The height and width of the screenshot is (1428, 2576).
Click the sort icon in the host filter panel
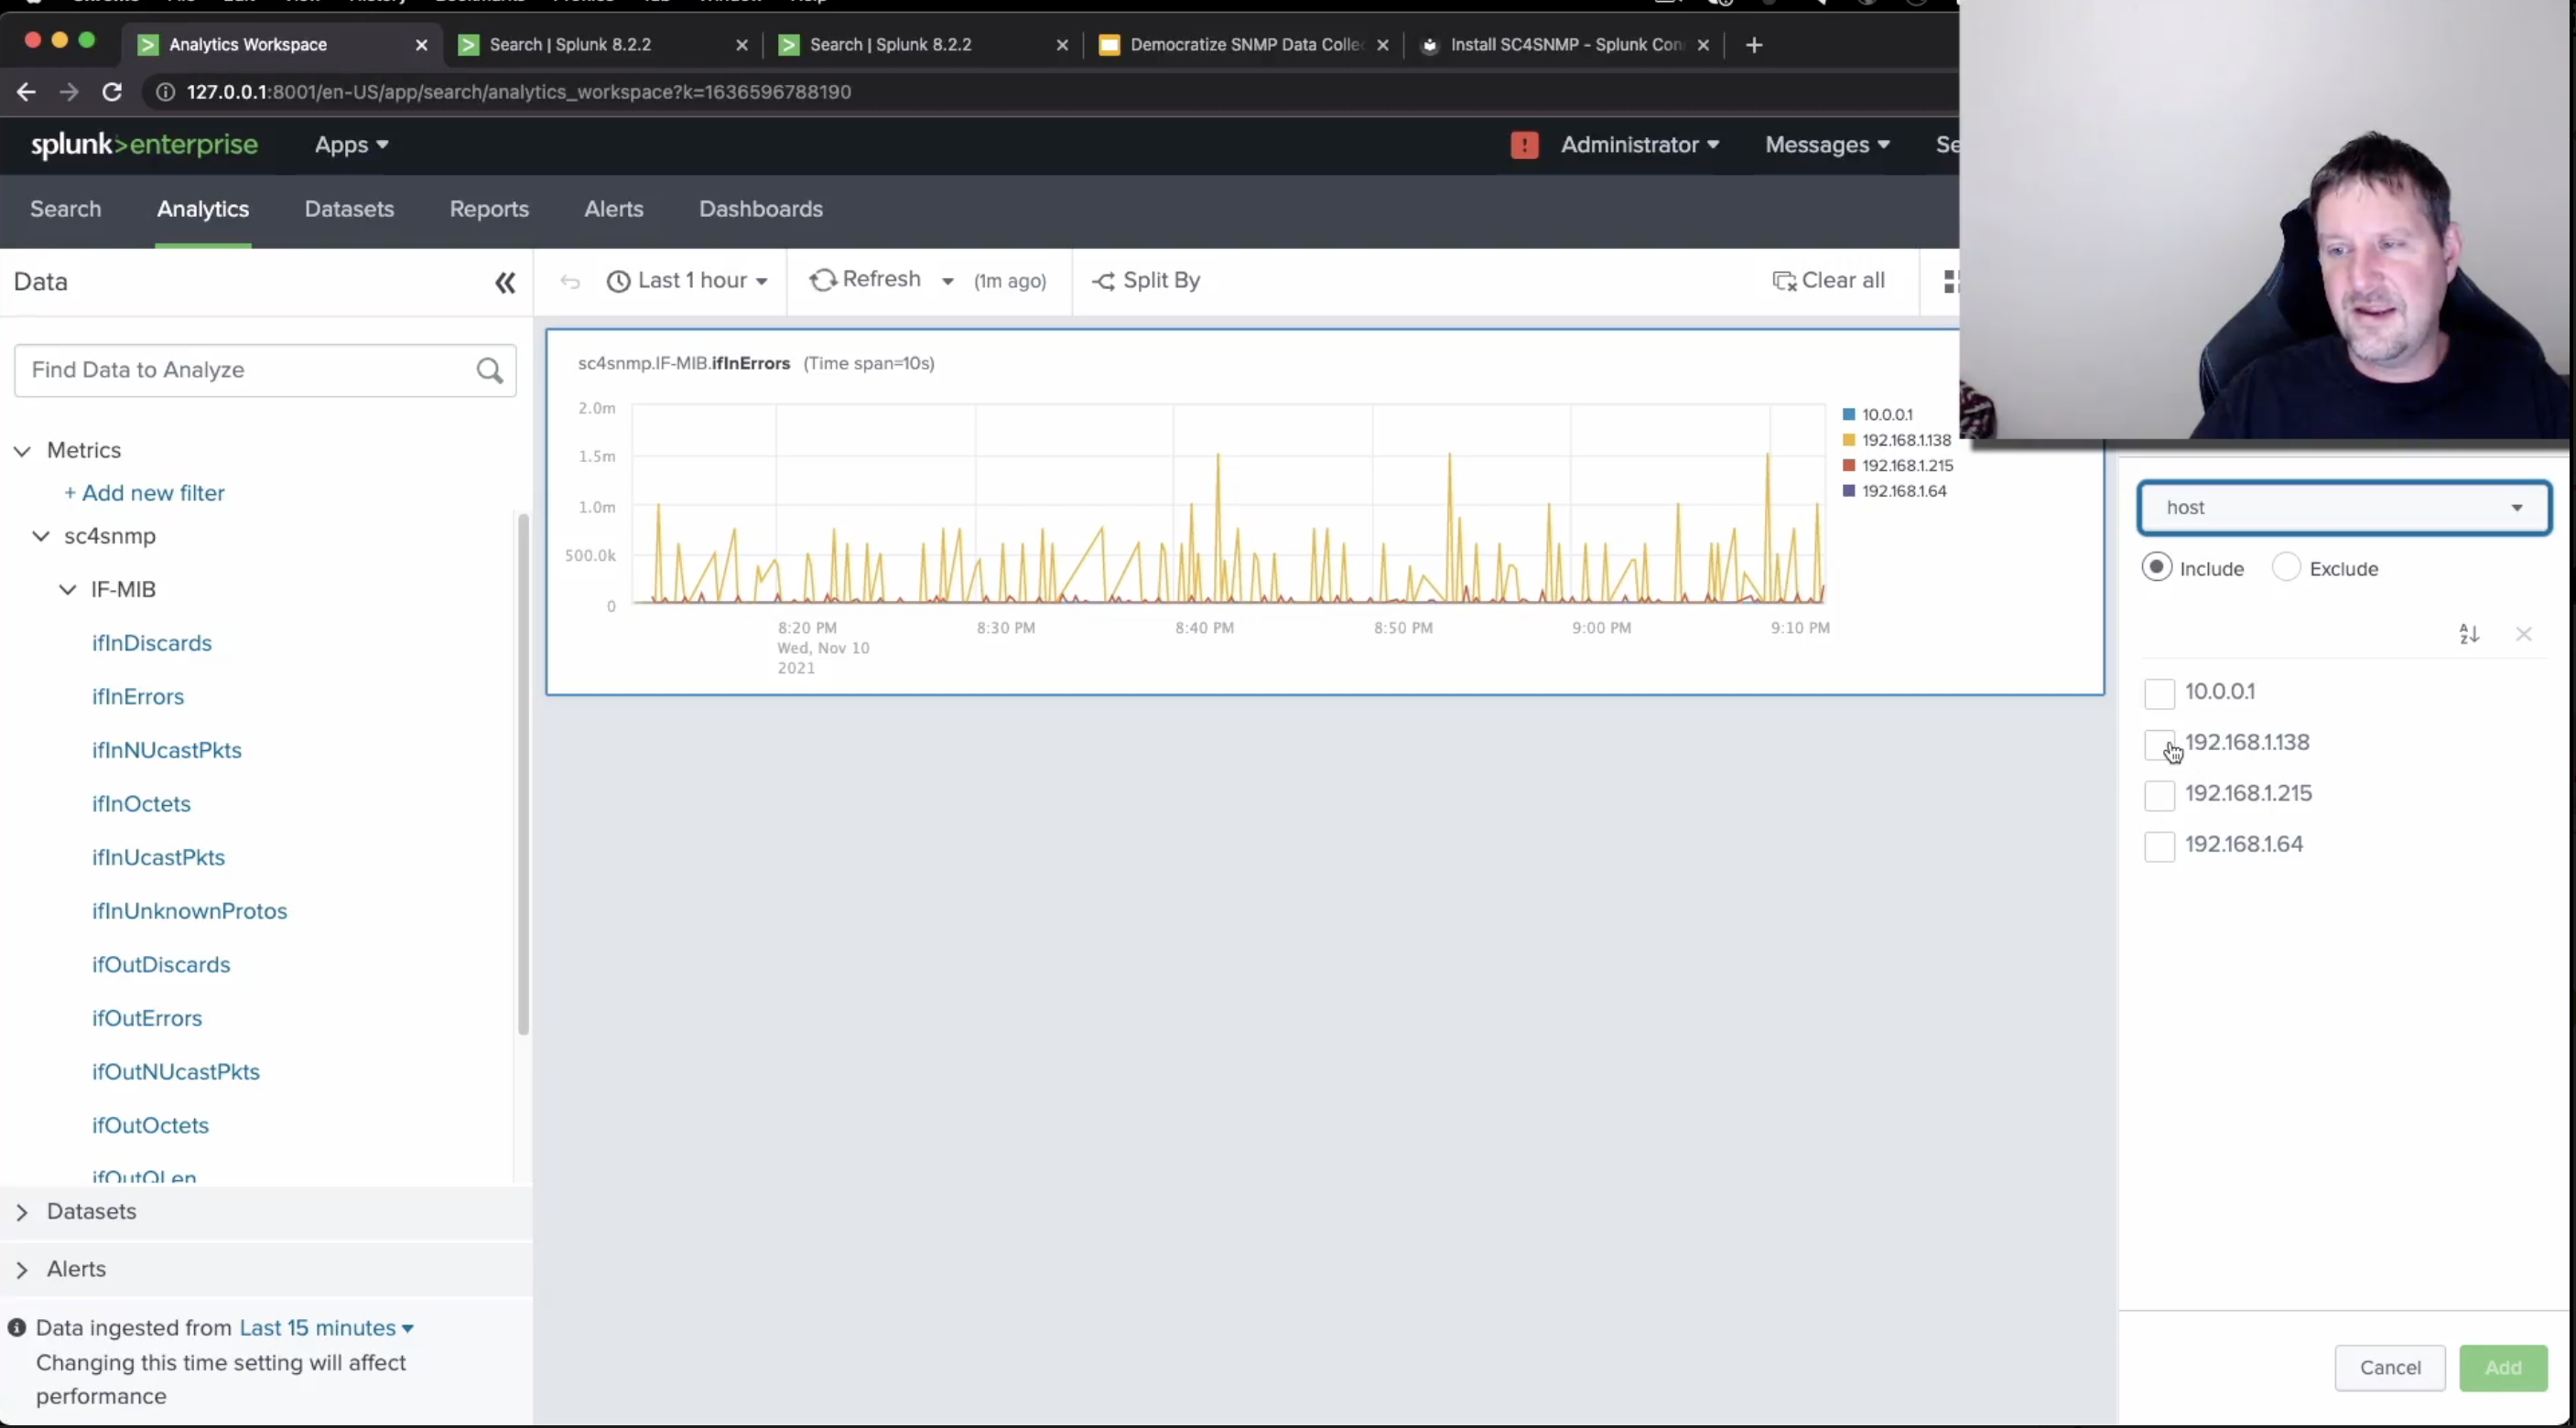pos(2468,636)
